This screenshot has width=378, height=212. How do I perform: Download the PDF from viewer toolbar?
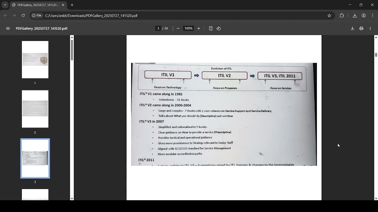(352, 29)
